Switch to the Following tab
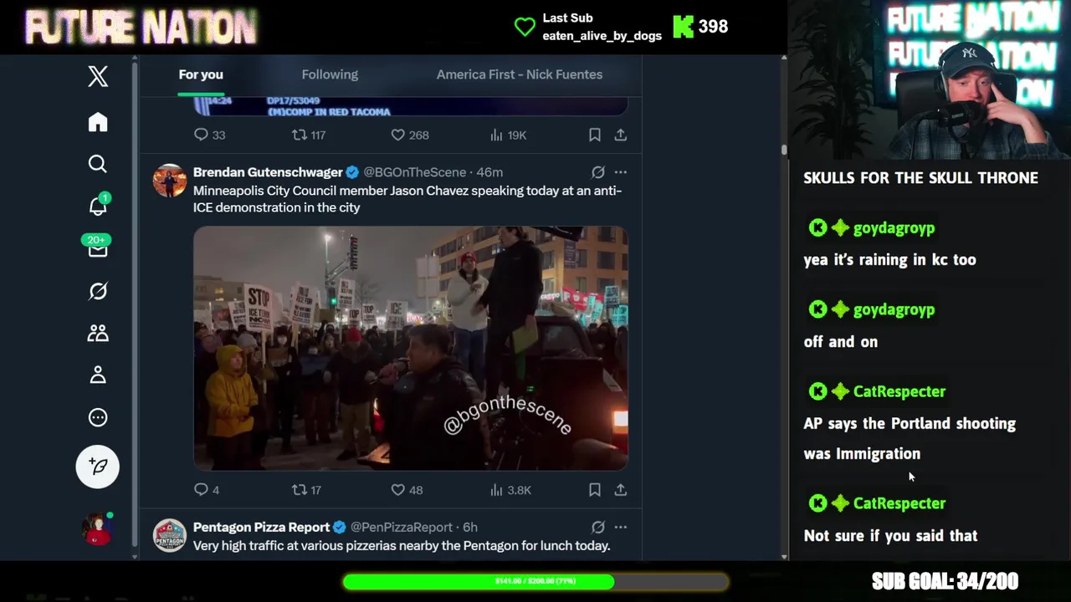 coord(330,74)
